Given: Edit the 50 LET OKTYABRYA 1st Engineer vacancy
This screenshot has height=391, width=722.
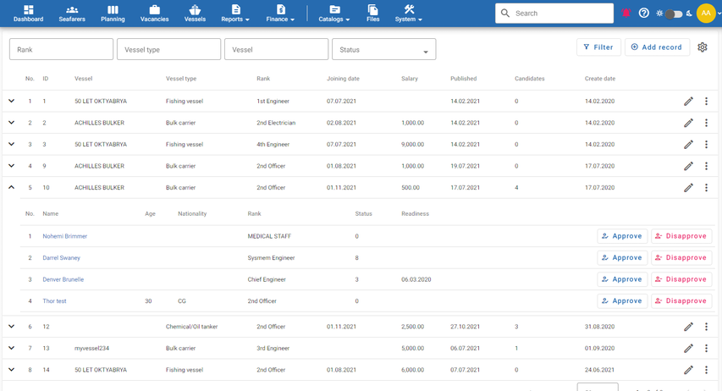Looking at the screenshot, I should click(688, 102).
